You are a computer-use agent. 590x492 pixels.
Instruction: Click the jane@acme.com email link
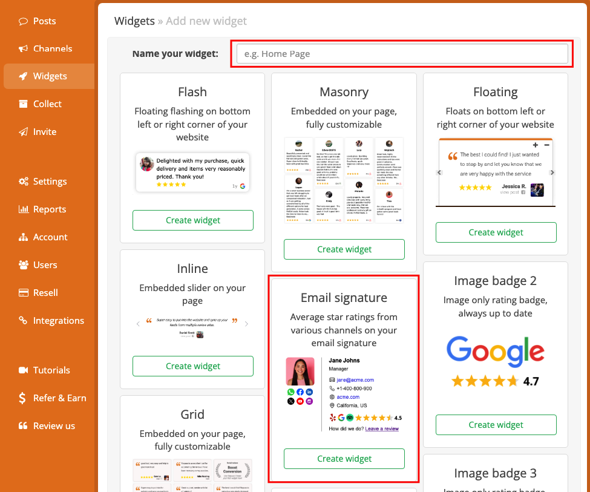(x=355, y=380)
